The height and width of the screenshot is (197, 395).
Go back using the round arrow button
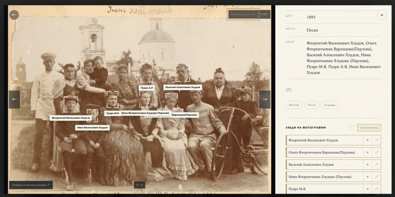coord(14,15)
